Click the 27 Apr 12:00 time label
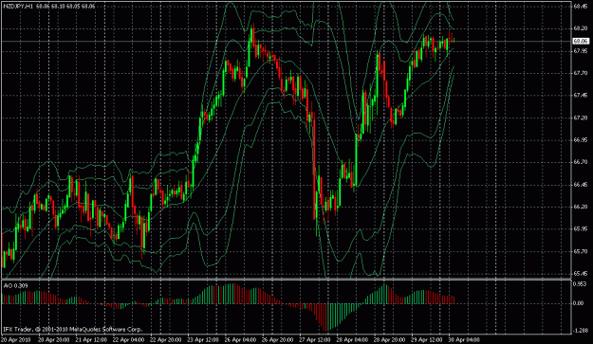Screen dimensions: 593x344 coord(315,340)
